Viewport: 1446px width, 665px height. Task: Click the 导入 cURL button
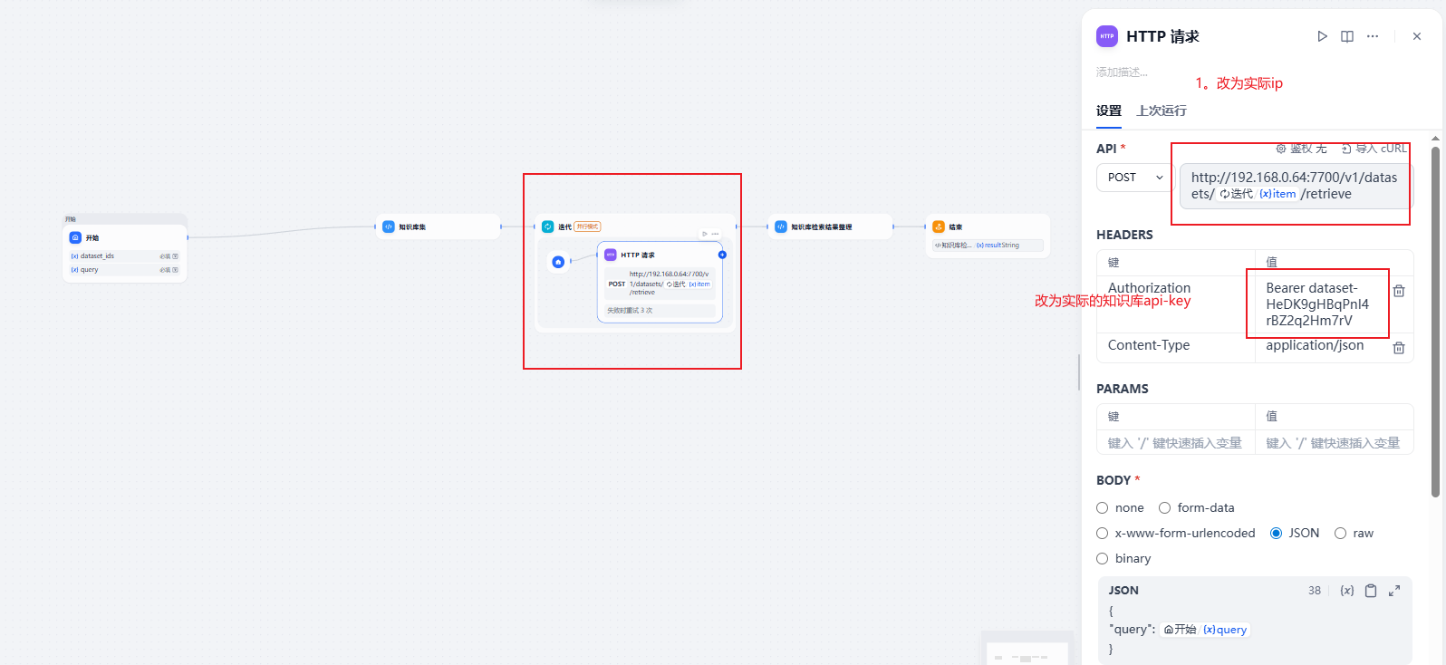[1374, 149]
